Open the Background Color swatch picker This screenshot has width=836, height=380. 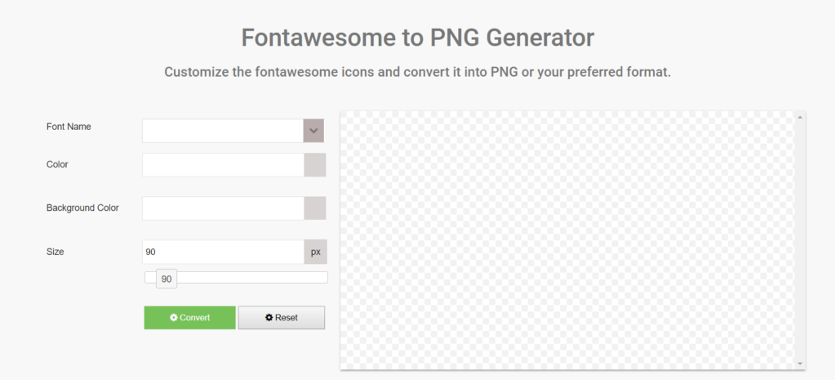click(314, 208)
